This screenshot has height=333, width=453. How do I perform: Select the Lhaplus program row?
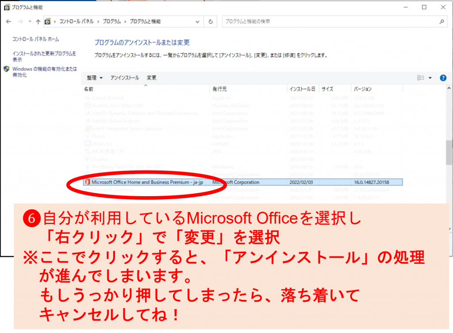[x=243, y=159]
